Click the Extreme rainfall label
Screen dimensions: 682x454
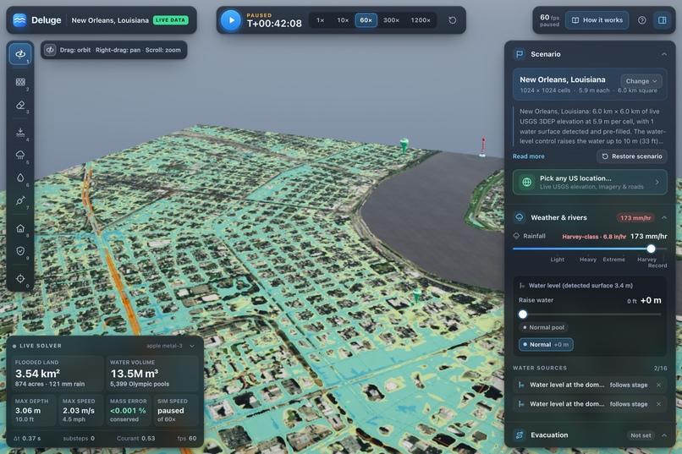click(x=613, y=260)
